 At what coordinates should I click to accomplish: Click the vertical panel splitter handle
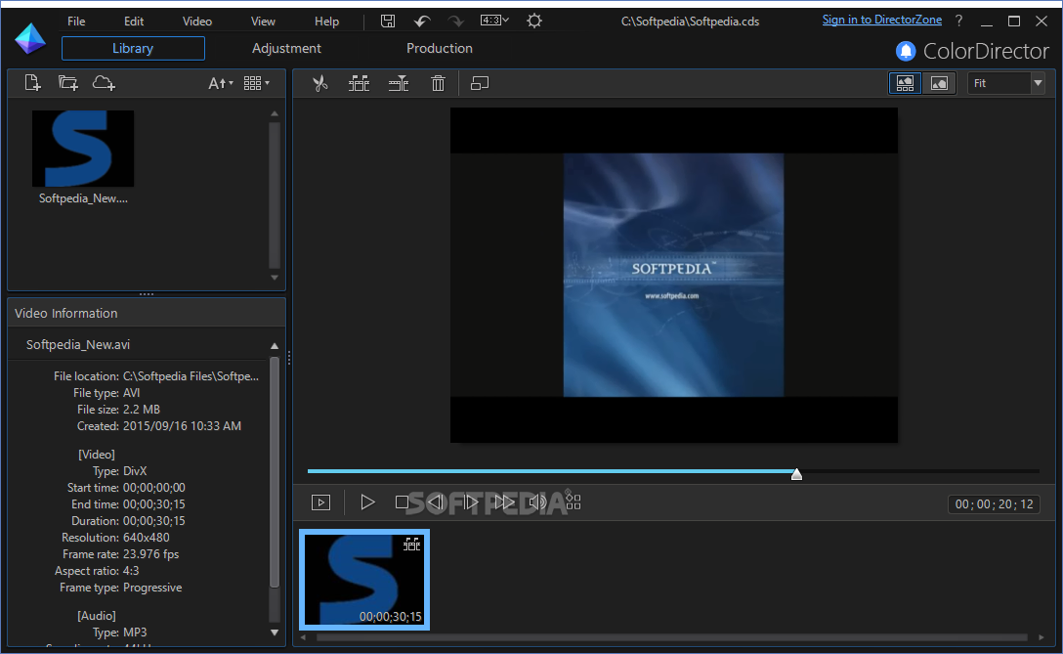tap(289, 358)
